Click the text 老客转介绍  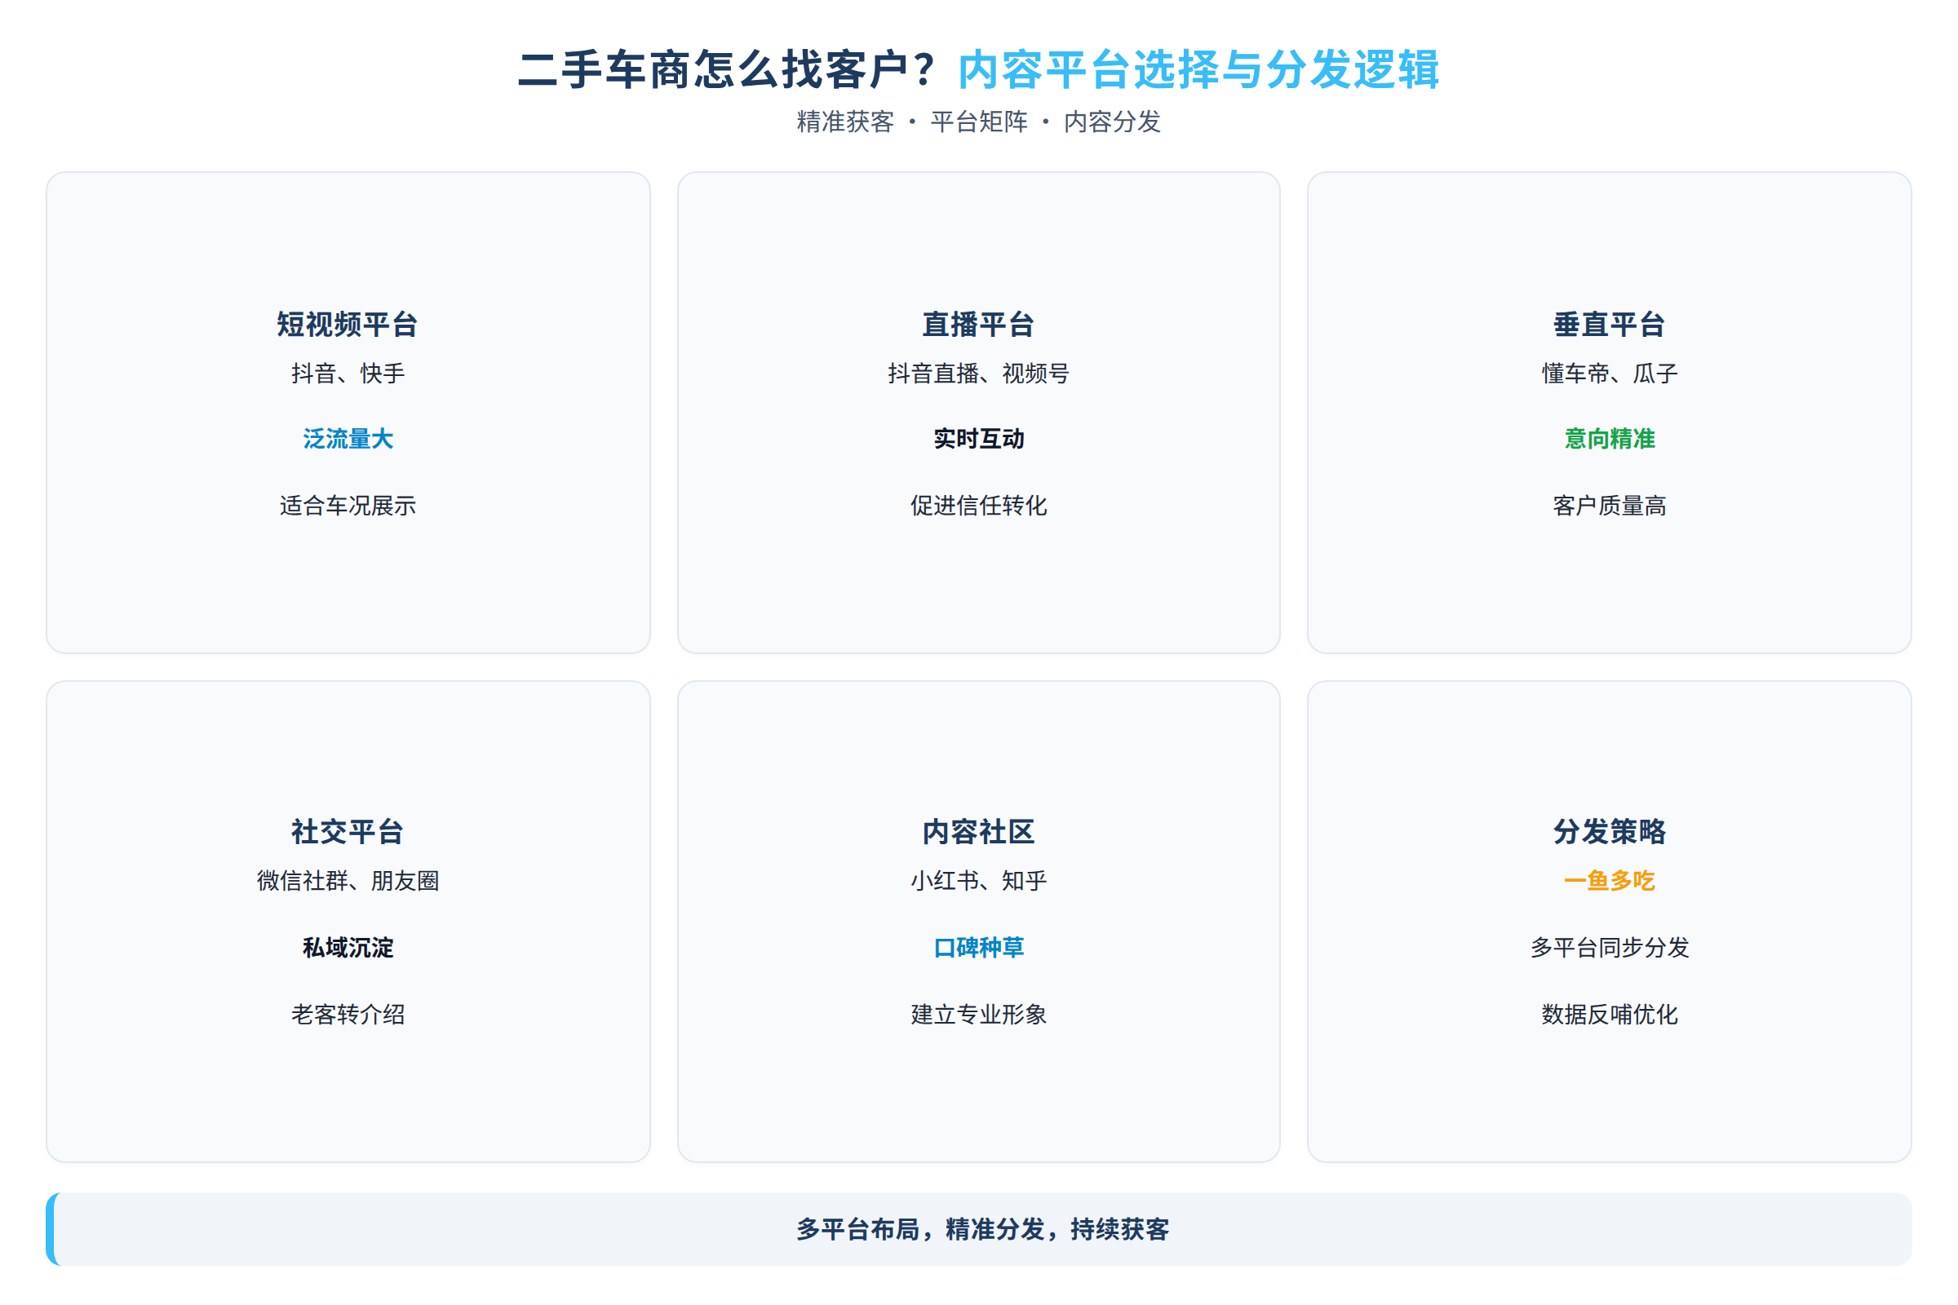click(x=348, y=1014)
